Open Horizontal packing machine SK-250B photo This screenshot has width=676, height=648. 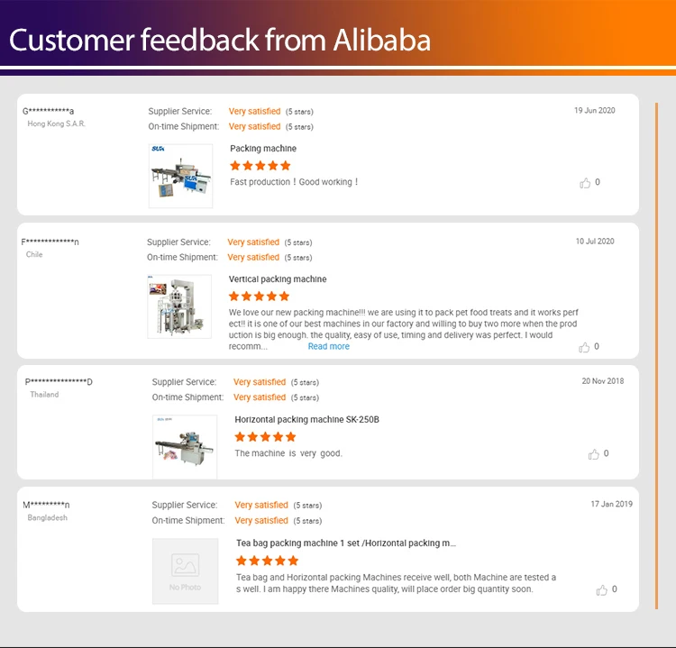[185, 446]
